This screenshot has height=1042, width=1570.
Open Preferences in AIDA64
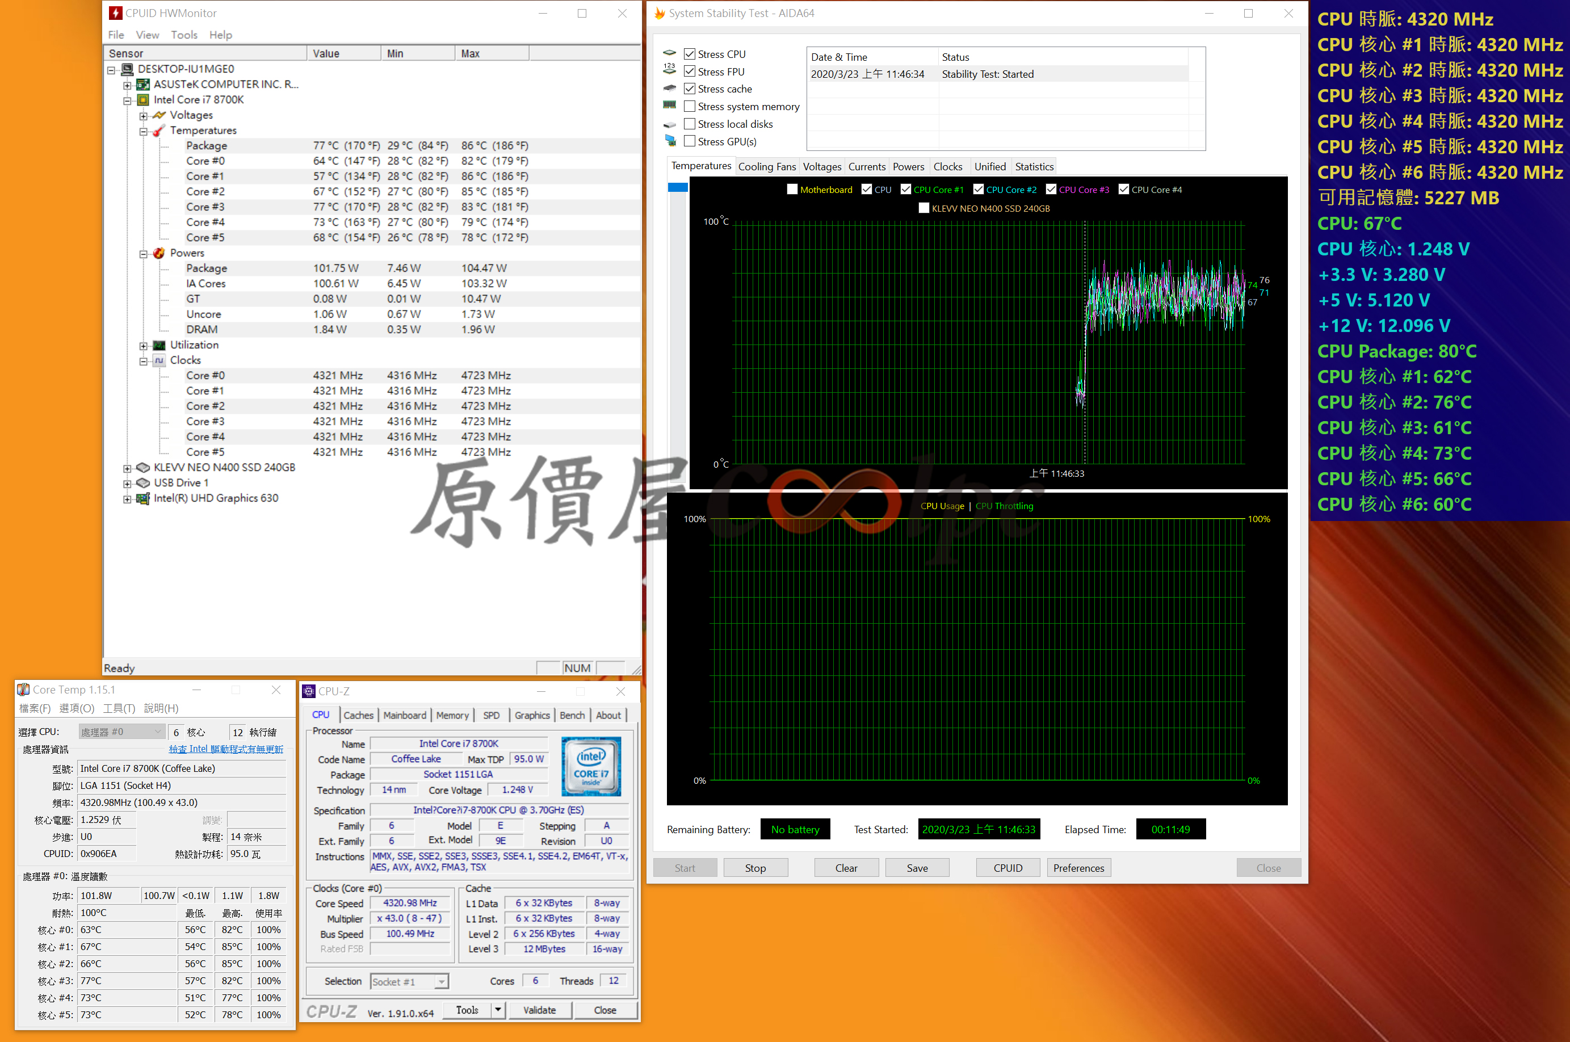1078,867
